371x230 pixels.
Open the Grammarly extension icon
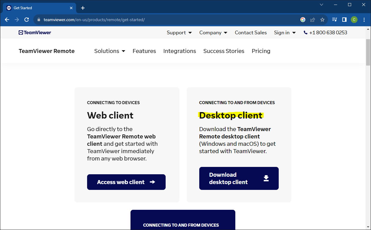(x=303, y=19)
